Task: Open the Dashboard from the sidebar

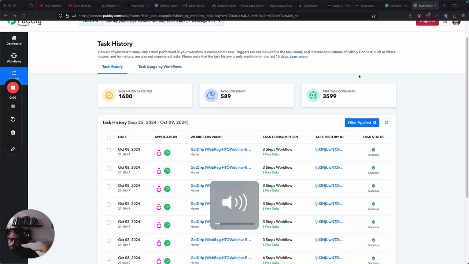Action: point(14,40)
